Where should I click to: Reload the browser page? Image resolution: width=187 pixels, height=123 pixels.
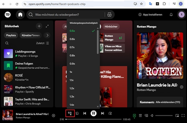pyautogui.click(x=17, y=4)
